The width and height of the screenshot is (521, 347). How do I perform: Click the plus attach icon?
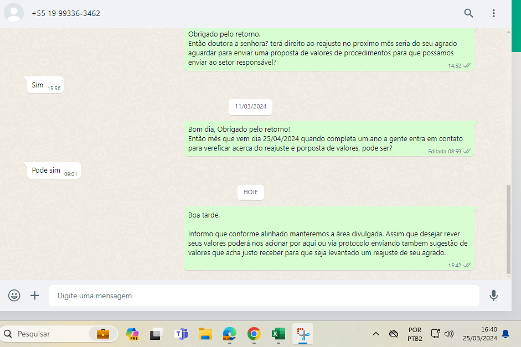(x=35, y=296)
